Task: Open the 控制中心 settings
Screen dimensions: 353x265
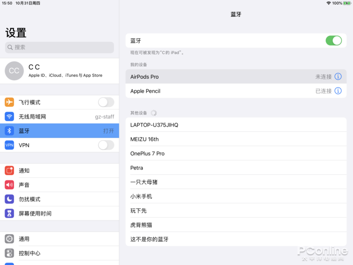Action: 60,253
